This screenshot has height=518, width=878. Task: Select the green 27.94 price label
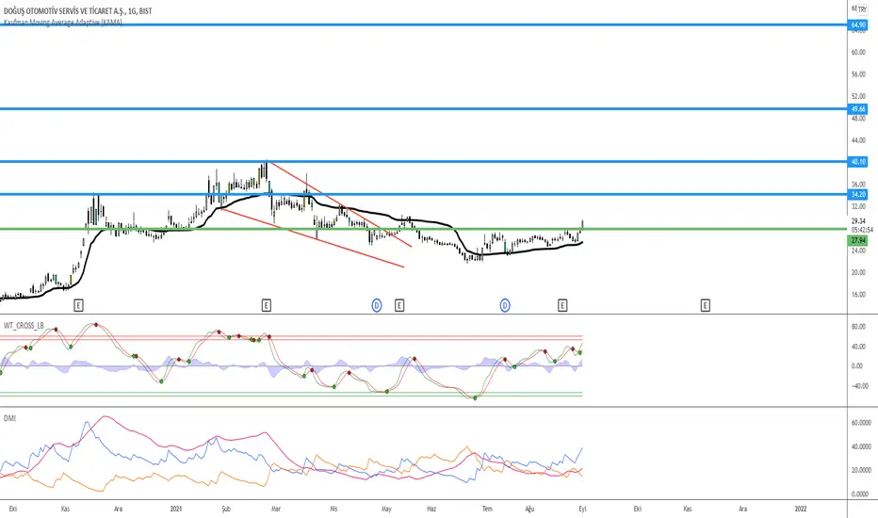(858, 240)
